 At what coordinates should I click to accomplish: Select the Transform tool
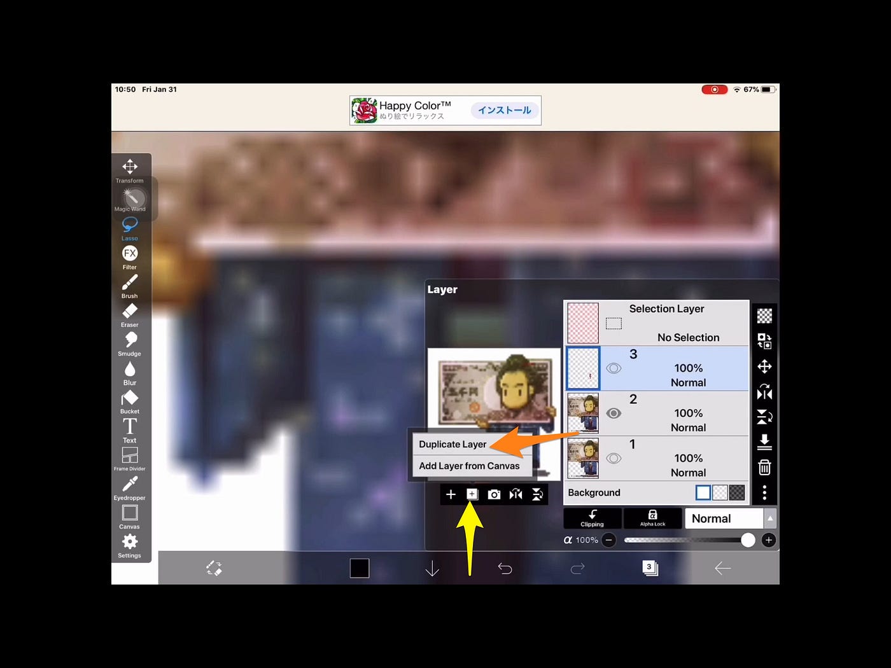click(130, 170)
